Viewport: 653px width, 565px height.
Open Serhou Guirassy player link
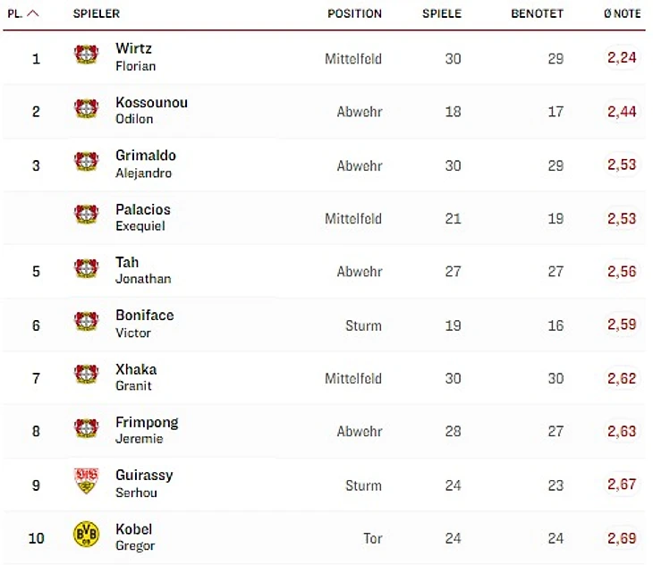[144, 484]
